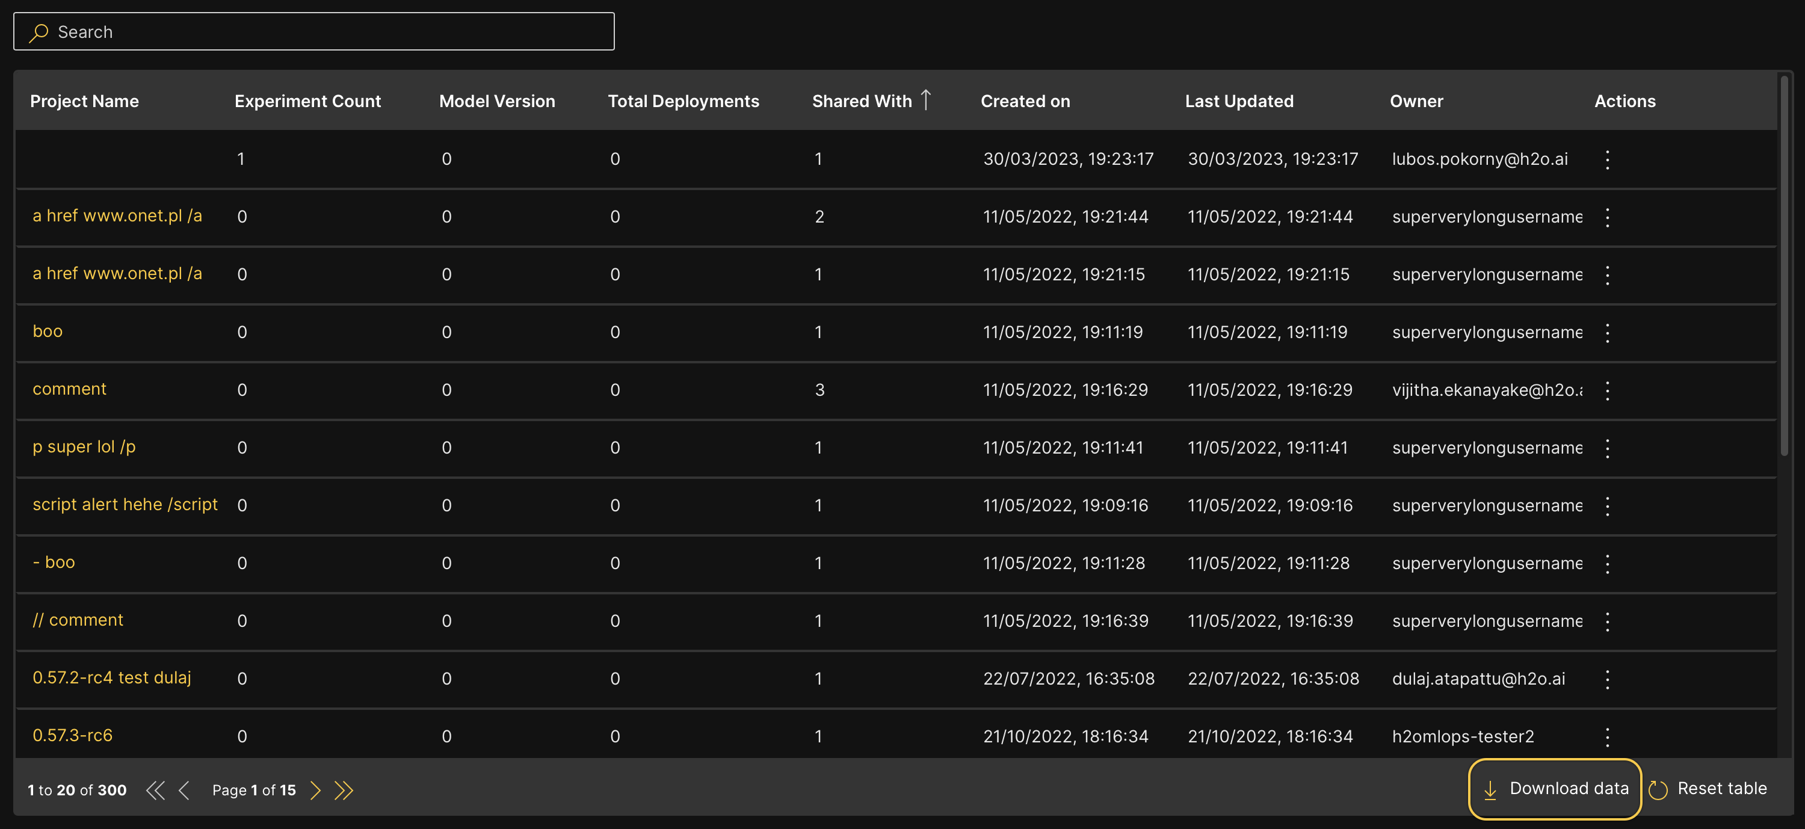
Task: Sort by Project Name column header
Action: point(84,102)
